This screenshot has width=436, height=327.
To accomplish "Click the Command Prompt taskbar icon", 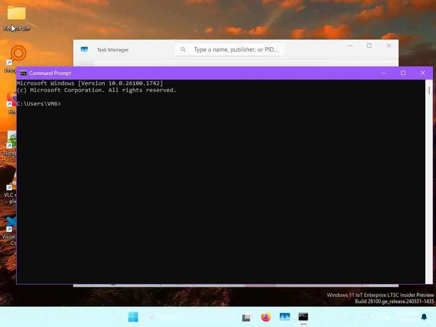I will click(303, 317).
